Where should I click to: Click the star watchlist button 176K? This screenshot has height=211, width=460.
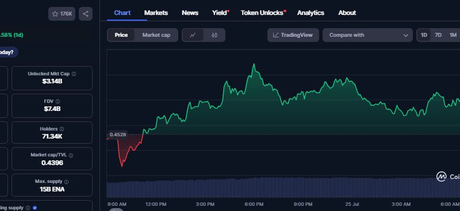click(x=62, y=14)
